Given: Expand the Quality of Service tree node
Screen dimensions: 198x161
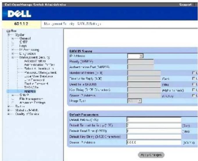Looking at the screenshot, I should 8,114.
